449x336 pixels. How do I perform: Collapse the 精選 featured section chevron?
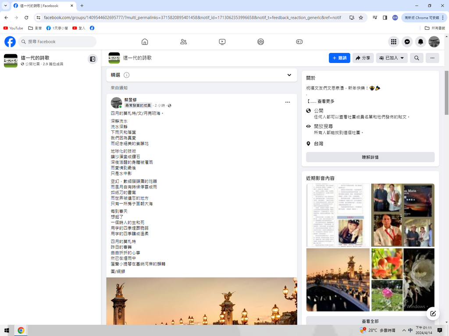(289, 75)
